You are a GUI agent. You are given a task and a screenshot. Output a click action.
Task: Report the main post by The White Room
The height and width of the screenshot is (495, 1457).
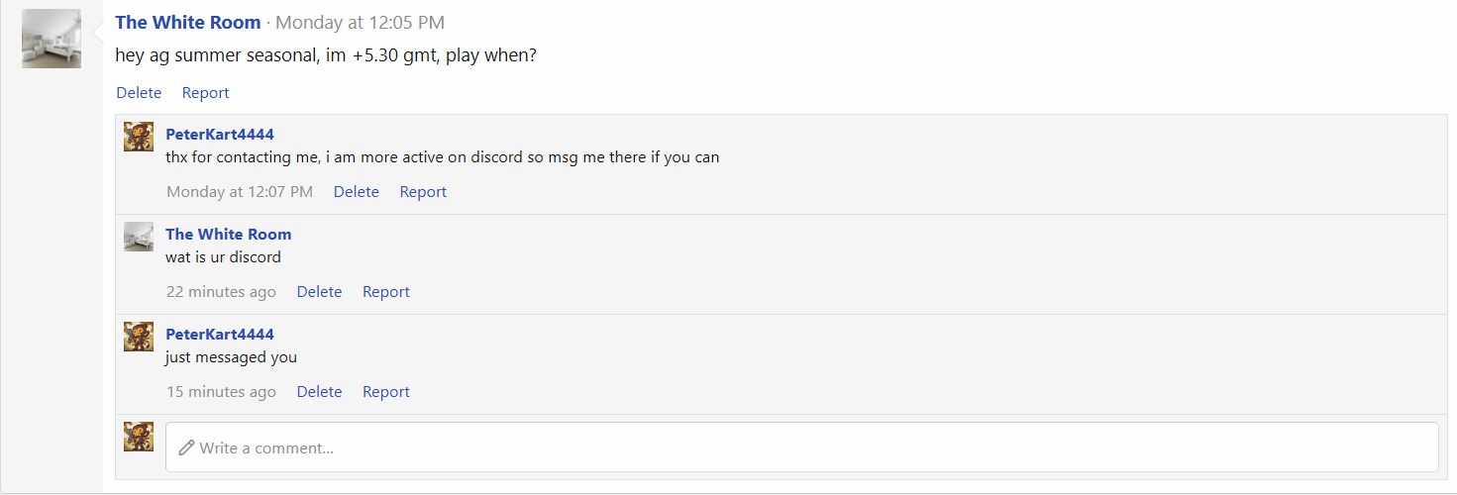[205, 92]
